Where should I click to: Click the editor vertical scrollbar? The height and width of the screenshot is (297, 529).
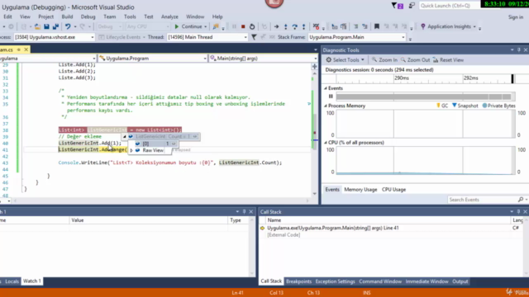[x=314, y=133]
